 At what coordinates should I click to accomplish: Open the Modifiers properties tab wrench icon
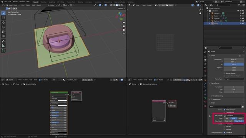point(205,84)
